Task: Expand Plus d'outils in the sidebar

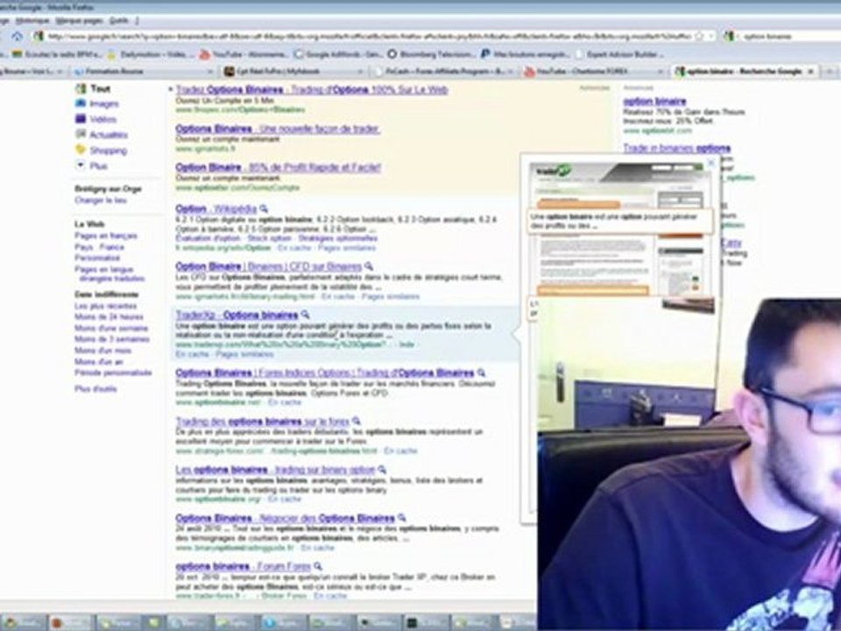Action: (x=95, y=388)
